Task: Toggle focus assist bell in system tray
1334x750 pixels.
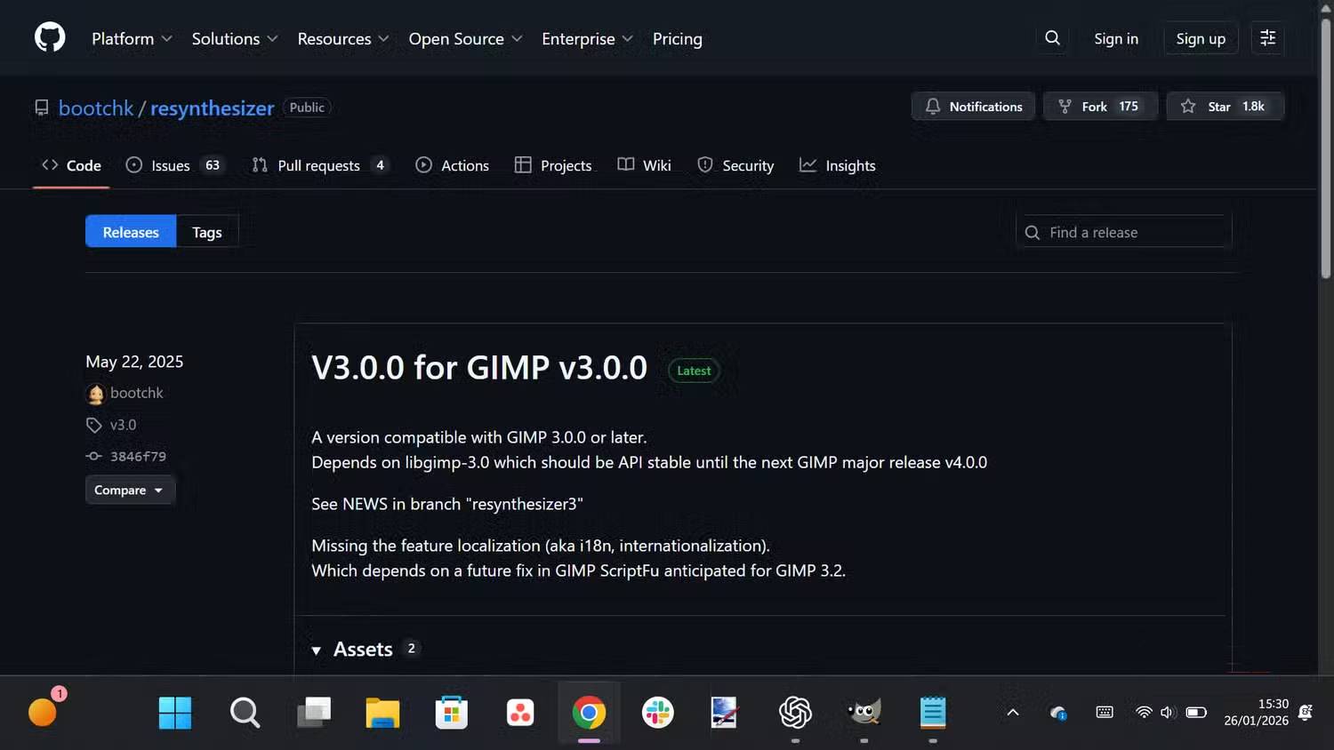Action: pos(1305,713)
